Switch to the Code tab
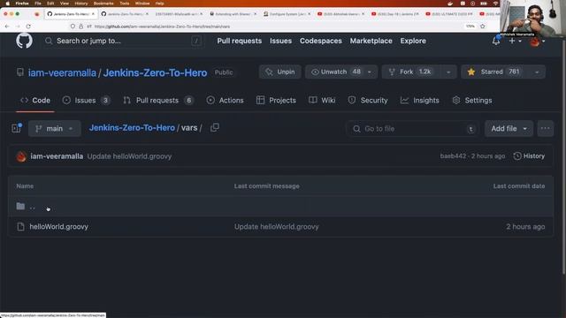This screenshot has width=566, height=318. pos(35,100)
